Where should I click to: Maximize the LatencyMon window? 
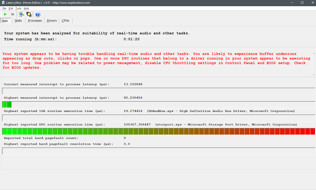tap(302, 3)
